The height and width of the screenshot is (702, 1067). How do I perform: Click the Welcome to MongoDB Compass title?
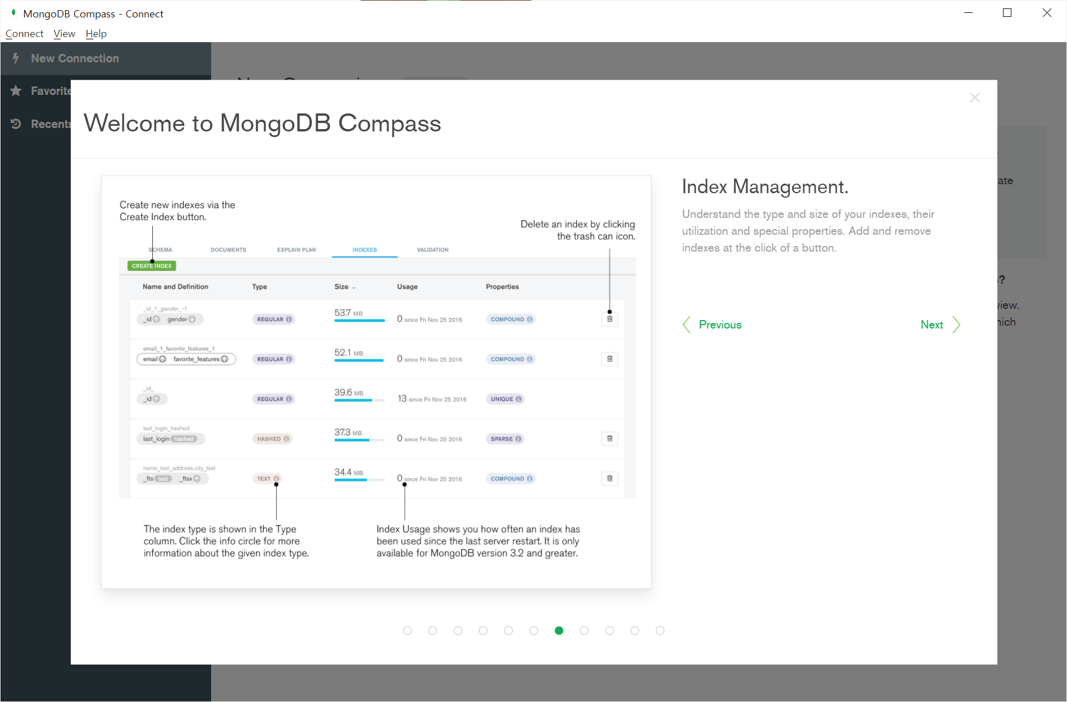coord(262,124)
